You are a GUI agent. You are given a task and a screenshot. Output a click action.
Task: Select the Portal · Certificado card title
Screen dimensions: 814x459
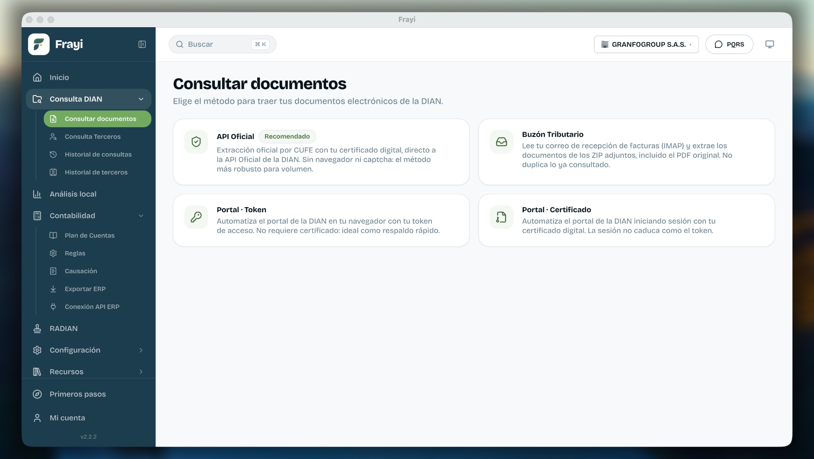[556, 210]
